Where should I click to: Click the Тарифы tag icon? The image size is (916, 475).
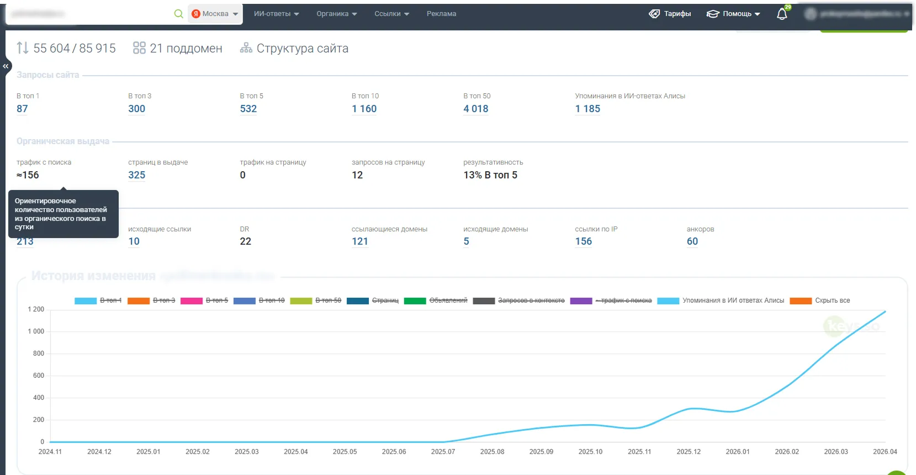(x=654, y=14)
